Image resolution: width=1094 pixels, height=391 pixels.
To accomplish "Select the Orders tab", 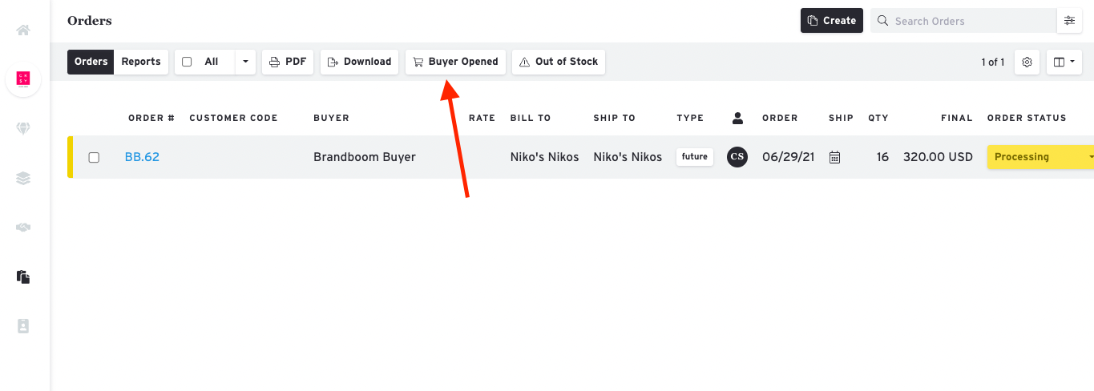I will coord(91,62).
